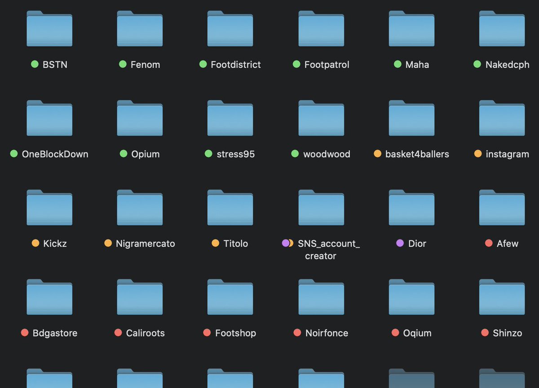Click the Footshop name label
Image resolution: width=539 pixels, height=388 pixels.
click(x=235, y=333)
